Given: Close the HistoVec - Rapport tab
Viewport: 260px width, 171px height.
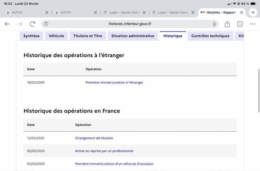Looking at the screenshot, I should pos(241,12).
